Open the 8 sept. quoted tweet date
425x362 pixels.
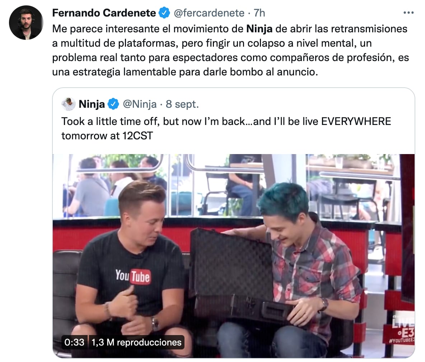[182, 104]
